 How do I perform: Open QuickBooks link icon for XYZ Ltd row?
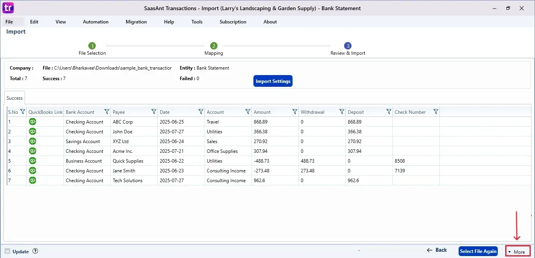[33, 141]
